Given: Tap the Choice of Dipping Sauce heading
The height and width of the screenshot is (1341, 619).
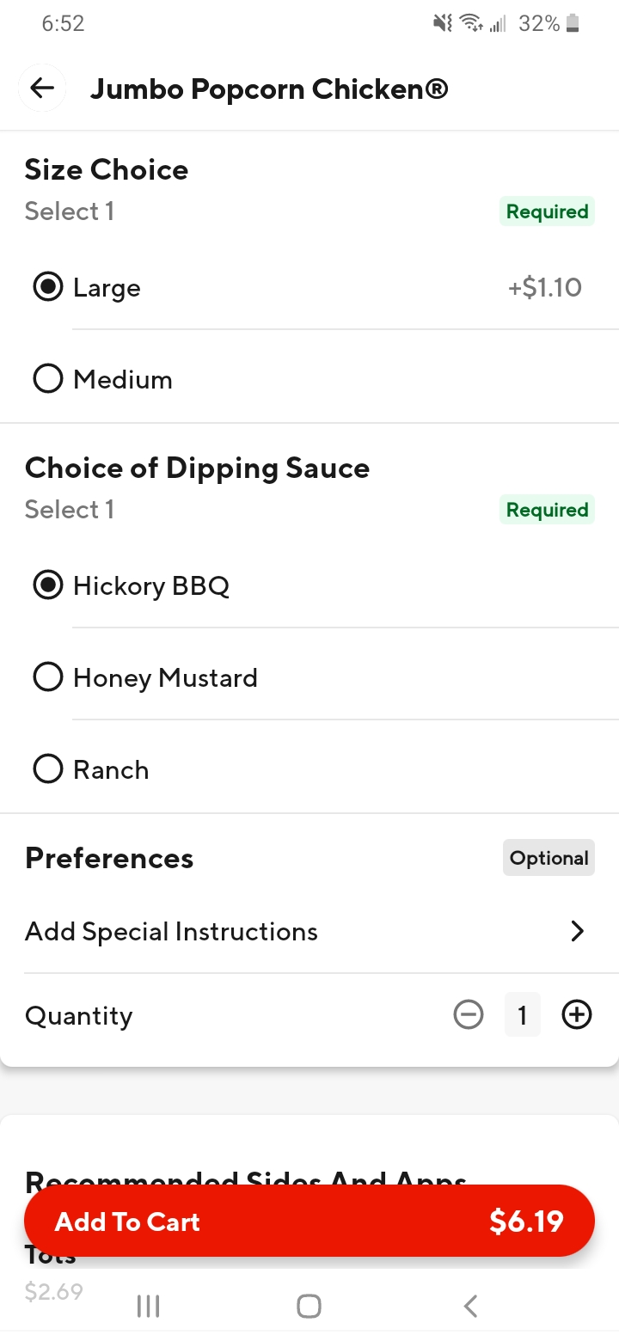Looking at the screenshot, I should click(x=197, y=468).
